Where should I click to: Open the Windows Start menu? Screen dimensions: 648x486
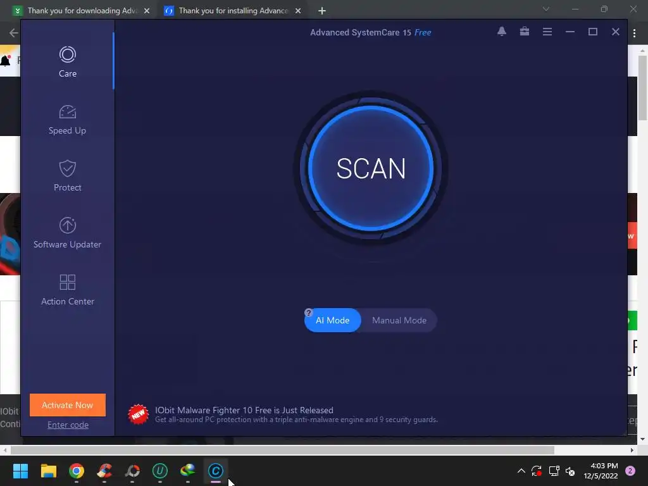pyautogui.click(x=20, y=471)
